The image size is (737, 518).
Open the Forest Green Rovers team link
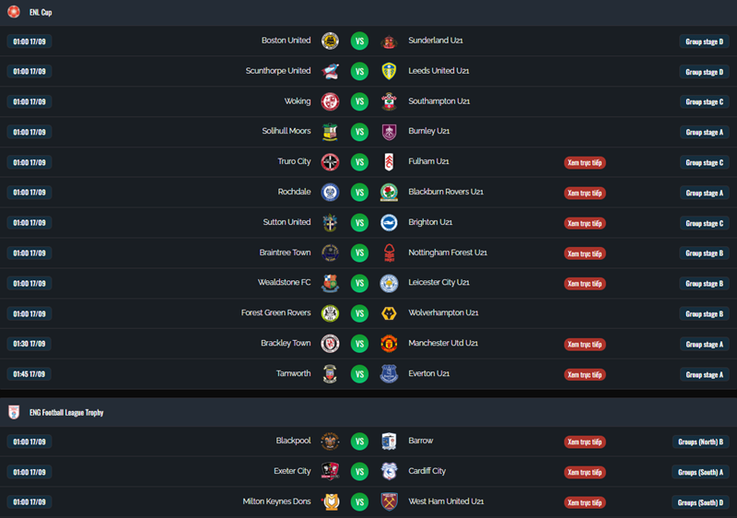[275, 313]
